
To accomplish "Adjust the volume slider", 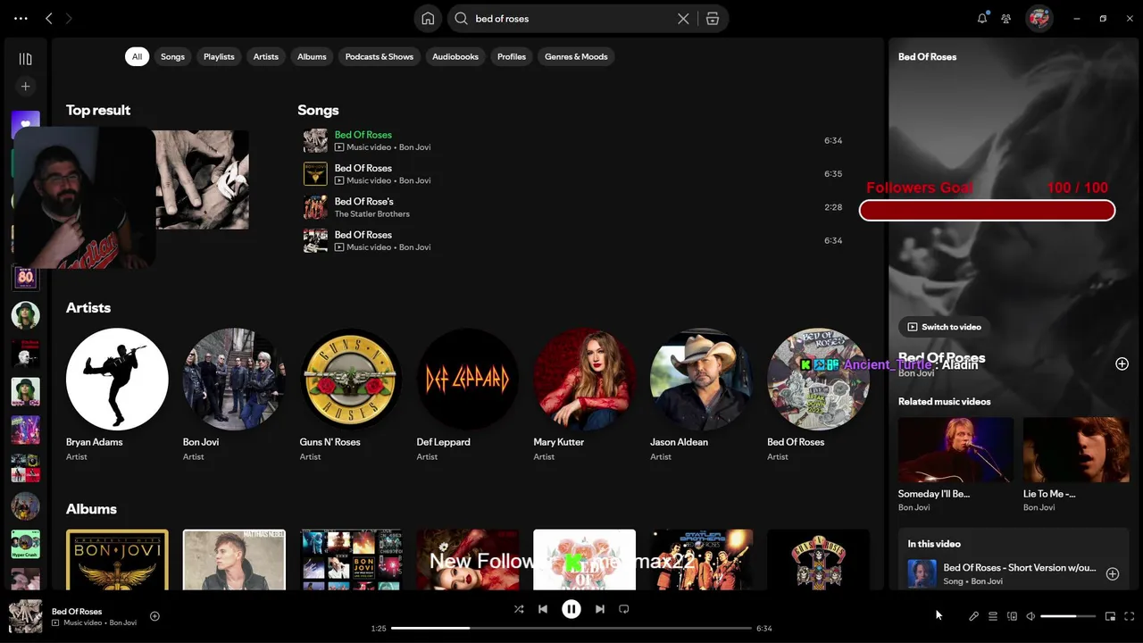I will pos(1068,616).
